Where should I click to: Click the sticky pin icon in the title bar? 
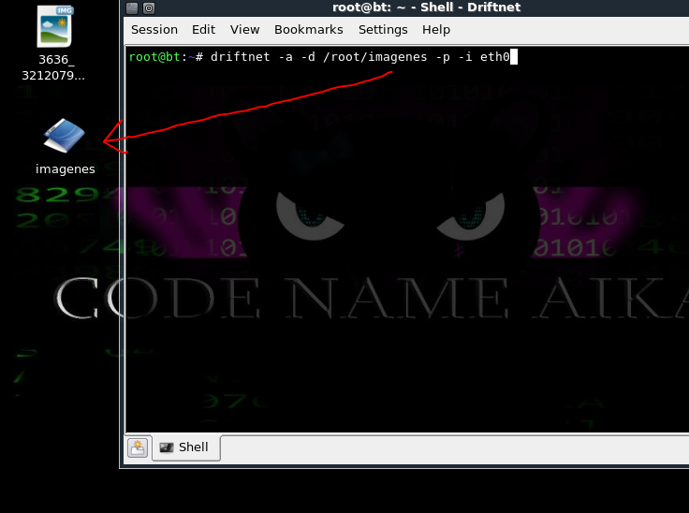coord(149,7)
